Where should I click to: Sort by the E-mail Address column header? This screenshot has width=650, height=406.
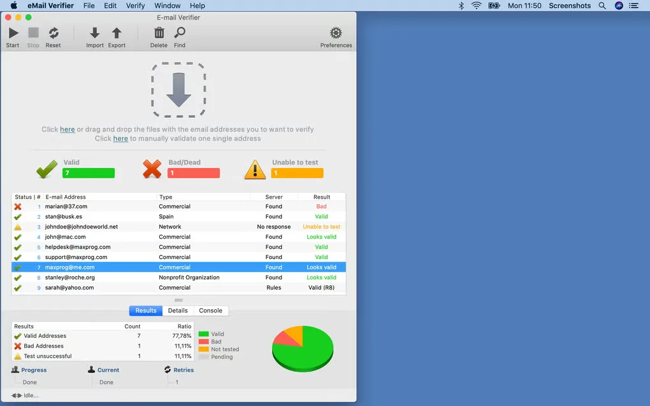[x=99, y=197]
